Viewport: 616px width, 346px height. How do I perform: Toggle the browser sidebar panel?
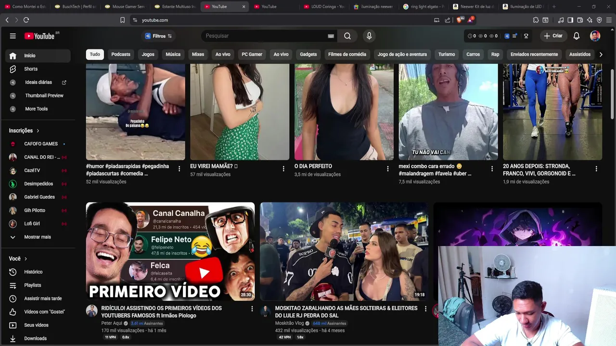[570, 20]
